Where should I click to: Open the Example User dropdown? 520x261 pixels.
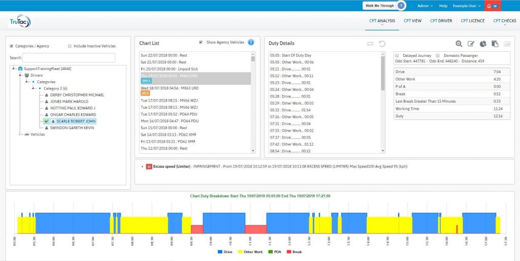point(467,6)
